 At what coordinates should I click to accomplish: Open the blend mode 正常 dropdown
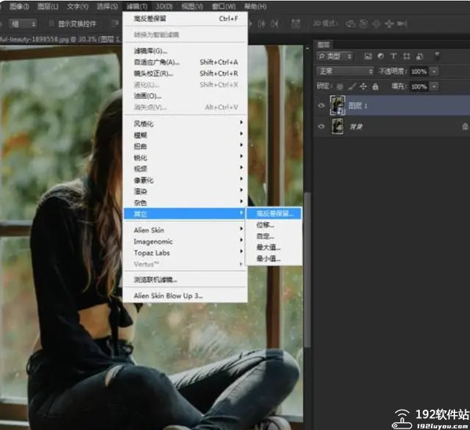(345, 71)
